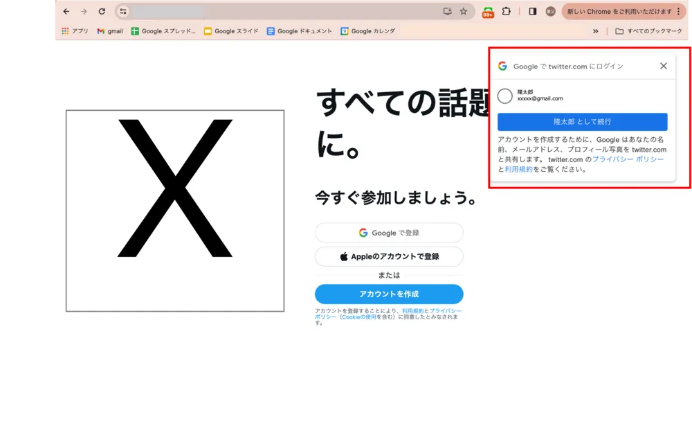Viewport: 692px width, 435px height.
Task: Open プライバシー ポリシー link in Google popup
Action: [628, 159]
